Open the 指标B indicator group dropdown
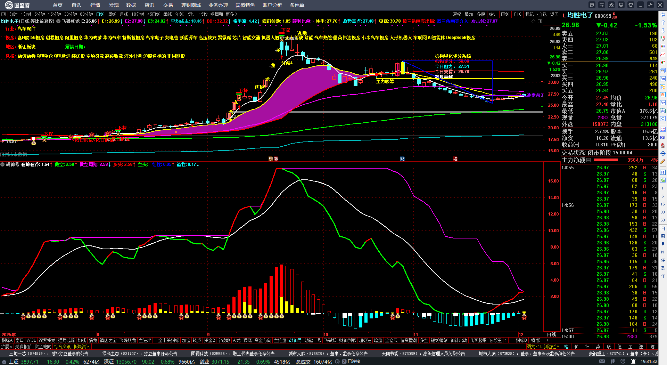Screen dimensions: 667x365 pos(521,340)
